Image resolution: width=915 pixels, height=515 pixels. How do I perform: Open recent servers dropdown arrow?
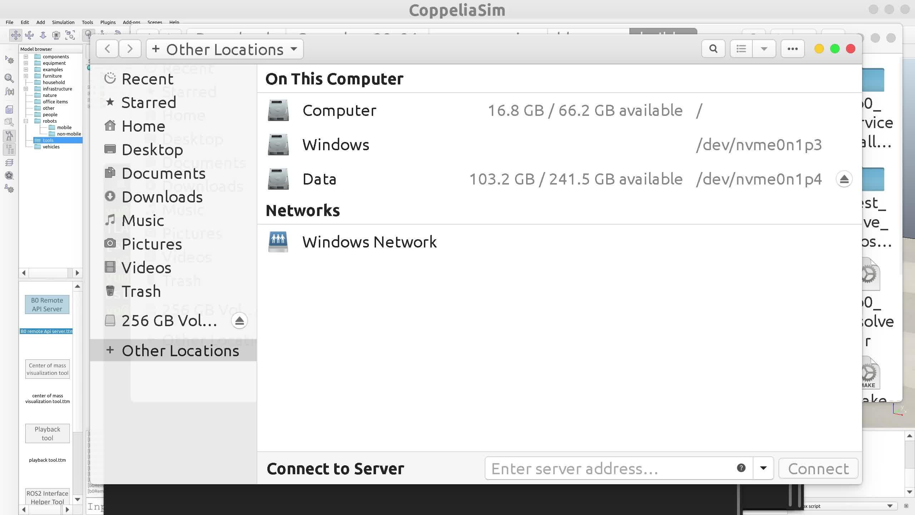click(x=763, y=468)
